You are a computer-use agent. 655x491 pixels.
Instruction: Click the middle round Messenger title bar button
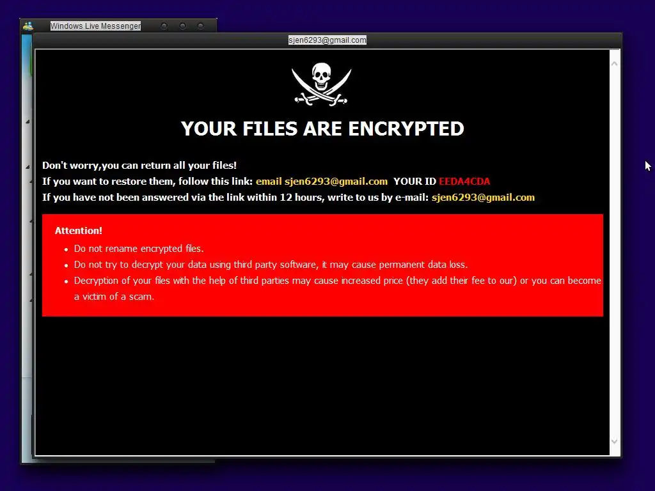tap(182, 26)
